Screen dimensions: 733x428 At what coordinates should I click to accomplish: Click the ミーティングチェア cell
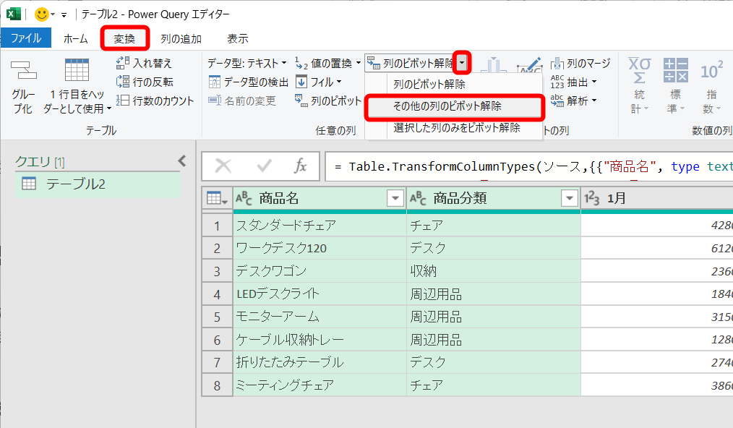[x=320, y=385]
